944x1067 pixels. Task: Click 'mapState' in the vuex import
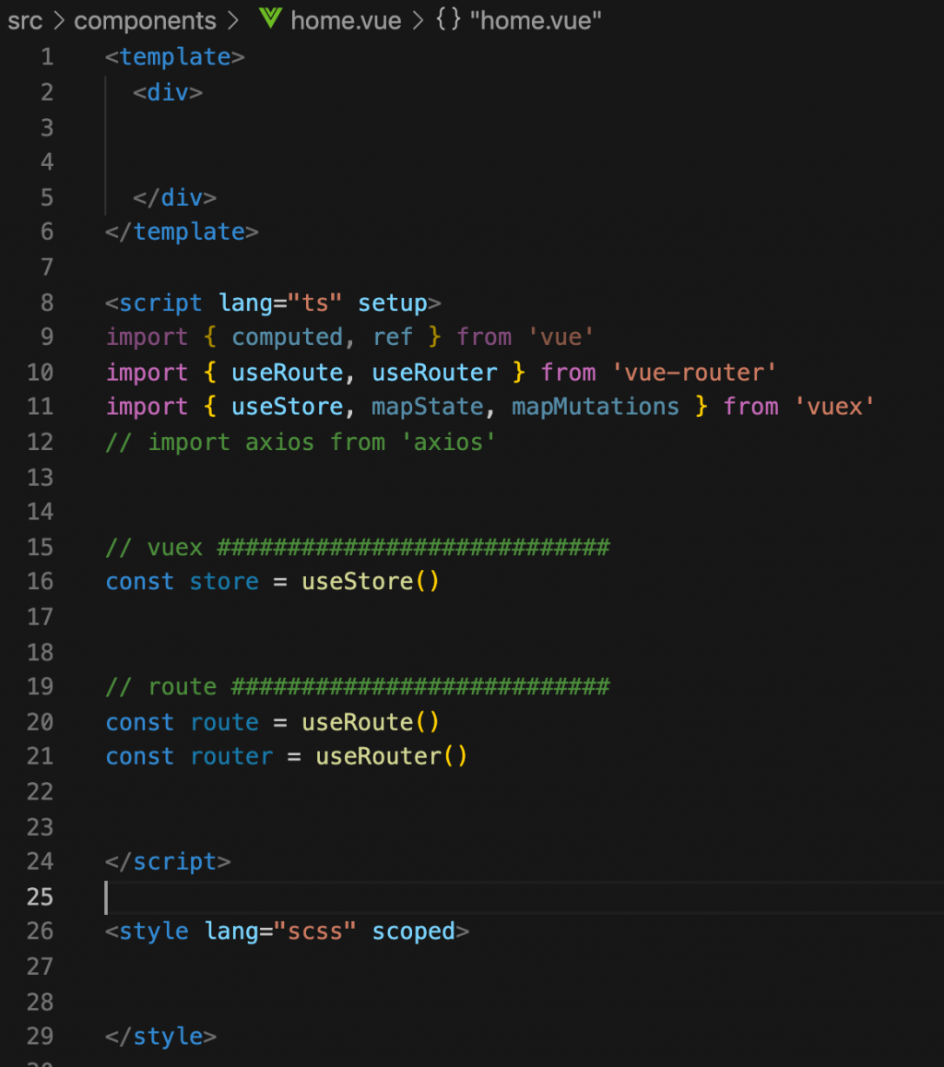coord(427,407)
